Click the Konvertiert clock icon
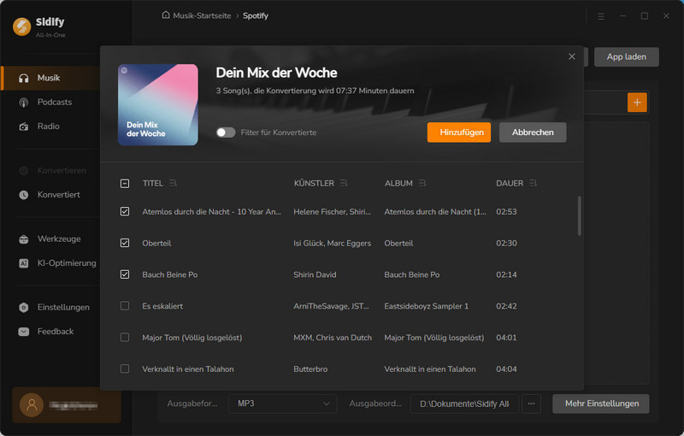The height and width of the screenshot is (436, 684). click(24, 195)
